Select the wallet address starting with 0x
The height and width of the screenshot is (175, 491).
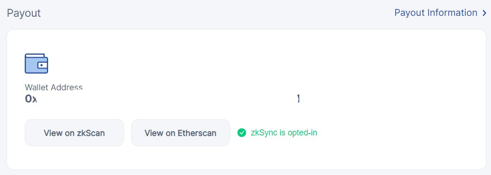[x=162, y=99]
